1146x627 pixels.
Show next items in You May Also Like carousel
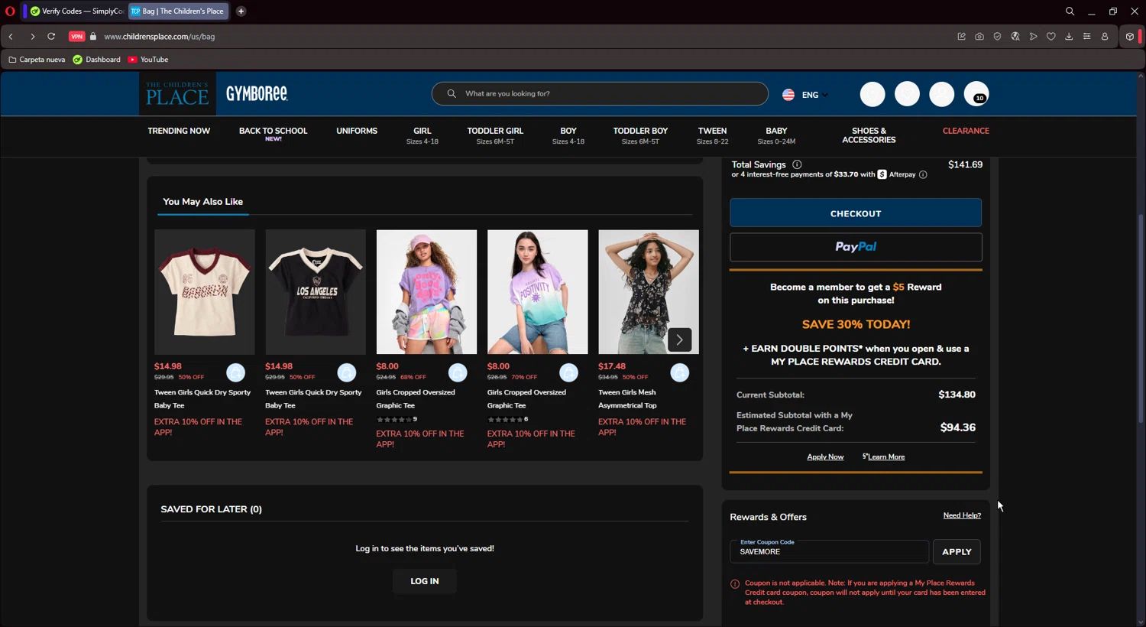(679, 339)
